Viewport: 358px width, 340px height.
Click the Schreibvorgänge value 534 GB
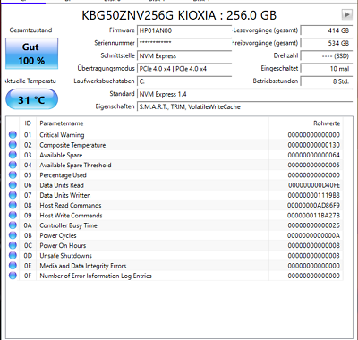[327, 43]
